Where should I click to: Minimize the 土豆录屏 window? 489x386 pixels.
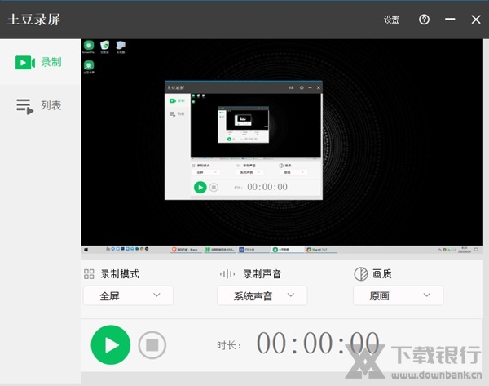pyautogui.click(x=450, y=20)
